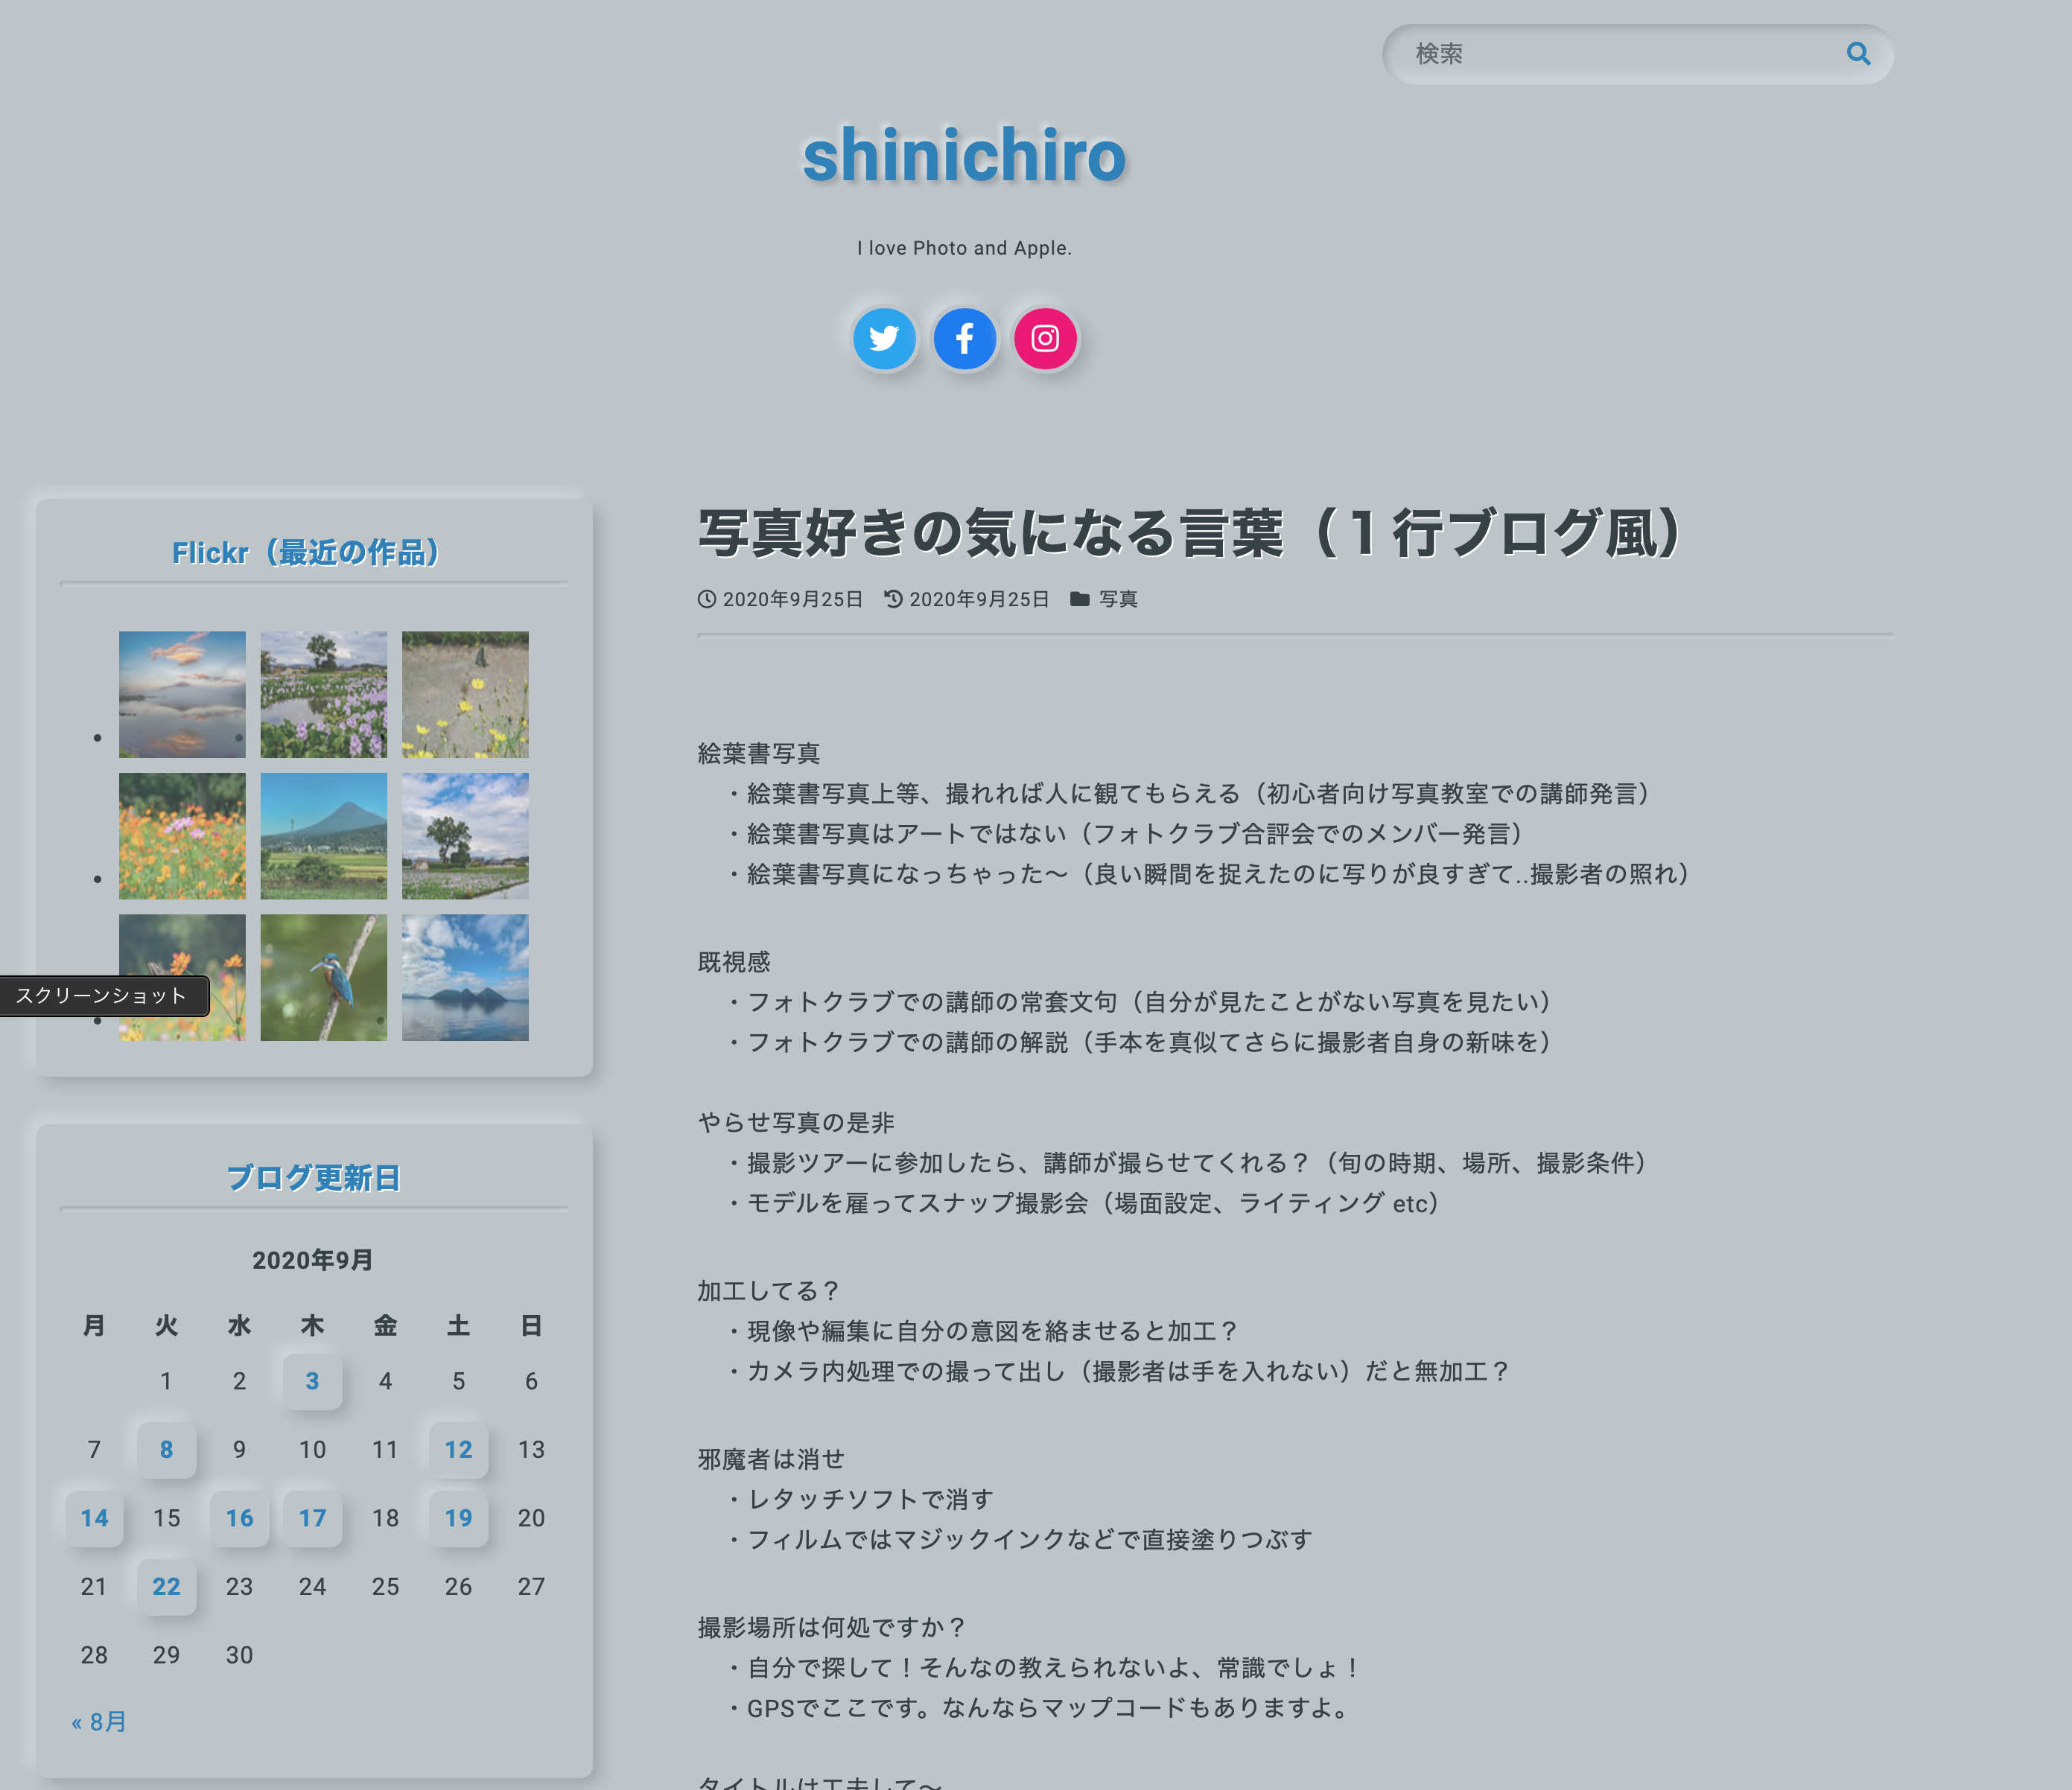
Task: Open the Mount Fuji blue sky thumbnail
Action: click(323, 835)
